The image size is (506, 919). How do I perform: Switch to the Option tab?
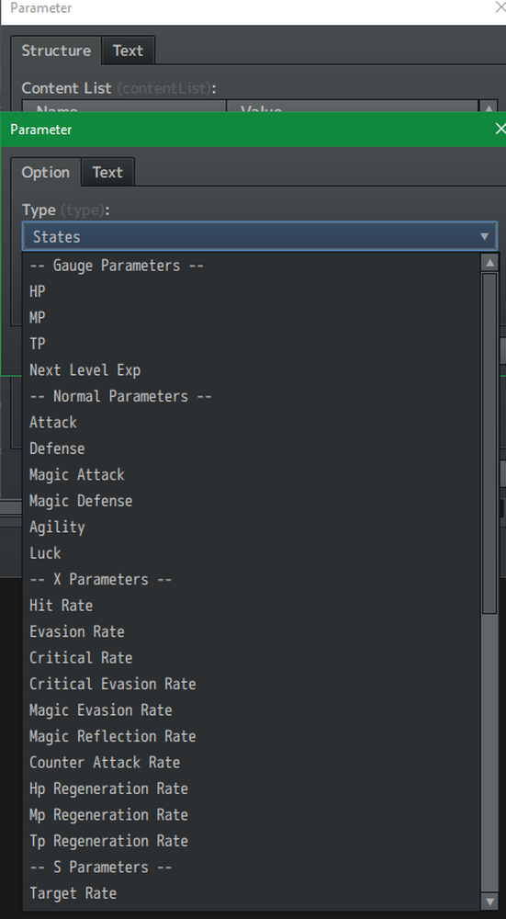(x=46, y=173)
